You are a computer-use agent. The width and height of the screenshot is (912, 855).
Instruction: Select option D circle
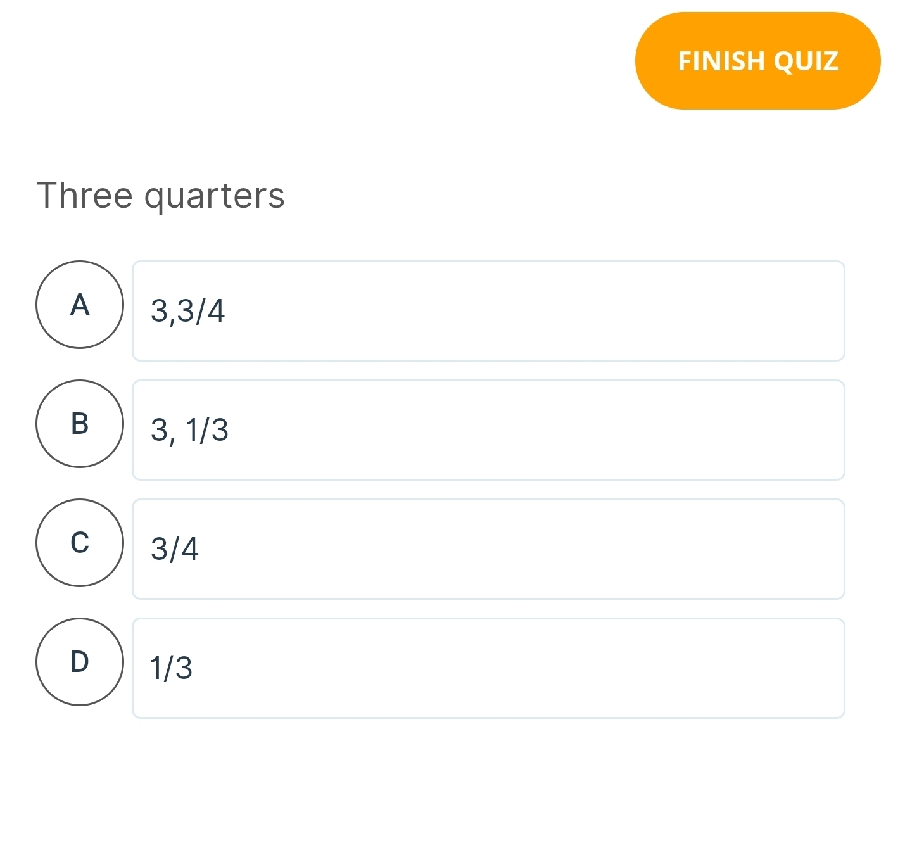(x=80, y=662)
